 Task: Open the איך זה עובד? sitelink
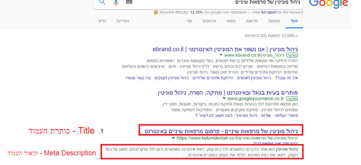point(287,78)
